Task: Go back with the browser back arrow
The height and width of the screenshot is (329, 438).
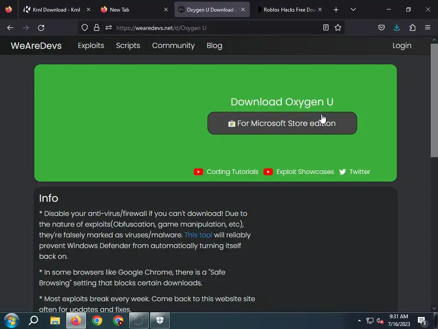Action: (x=10, y=28)
